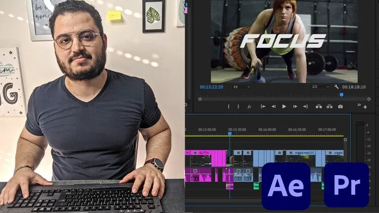Viewport: 379px width, 213px height.
Task: Click the 00:16:30:00 mark on timeline ruler
Action: tap(297, 129)
